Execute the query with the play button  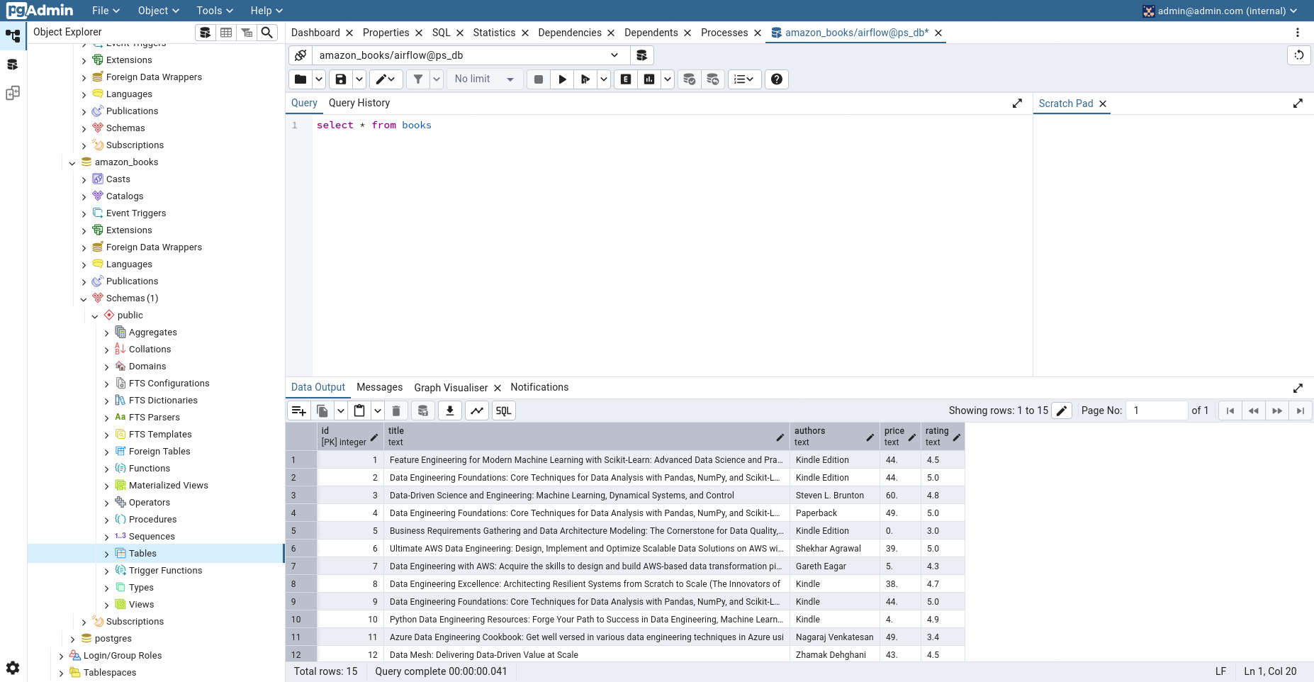click(562, 79)
